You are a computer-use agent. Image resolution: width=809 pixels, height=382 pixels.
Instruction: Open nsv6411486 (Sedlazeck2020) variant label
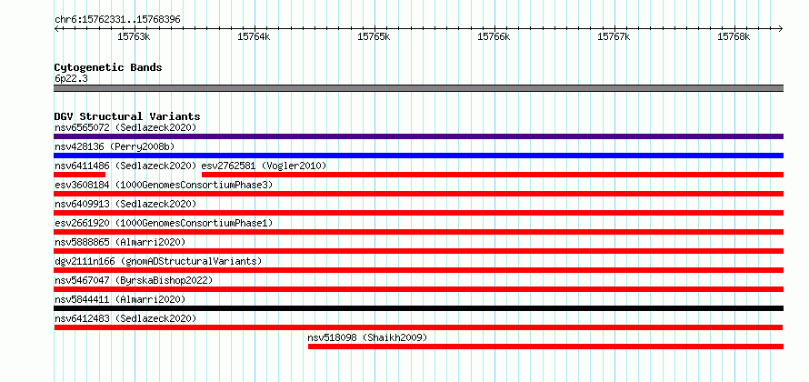(125, 166)
